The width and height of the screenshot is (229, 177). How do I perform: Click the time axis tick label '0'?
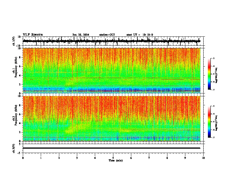click(23, 158)
